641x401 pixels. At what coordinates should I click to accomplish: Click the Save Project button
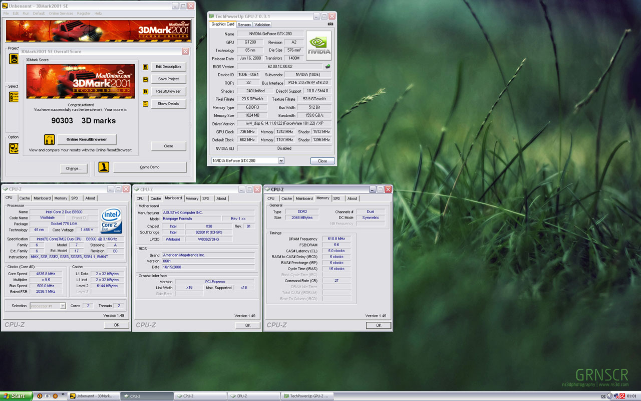168,79
